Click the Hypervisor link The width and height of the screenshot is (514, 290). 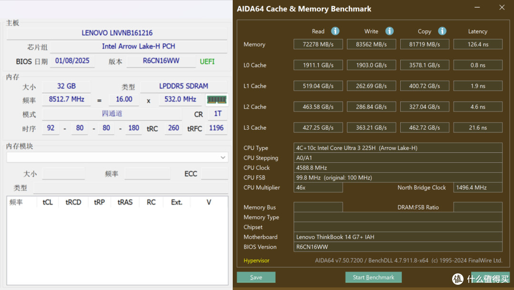pos(257,261)
